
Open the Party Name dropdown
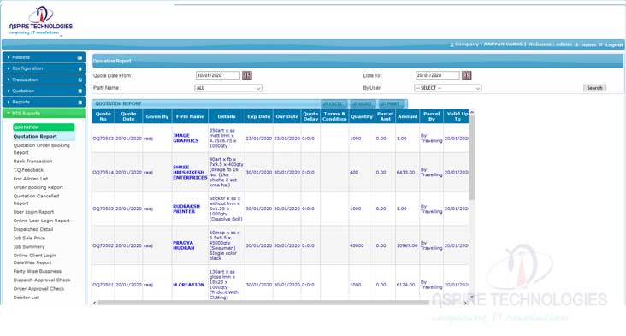228,88
